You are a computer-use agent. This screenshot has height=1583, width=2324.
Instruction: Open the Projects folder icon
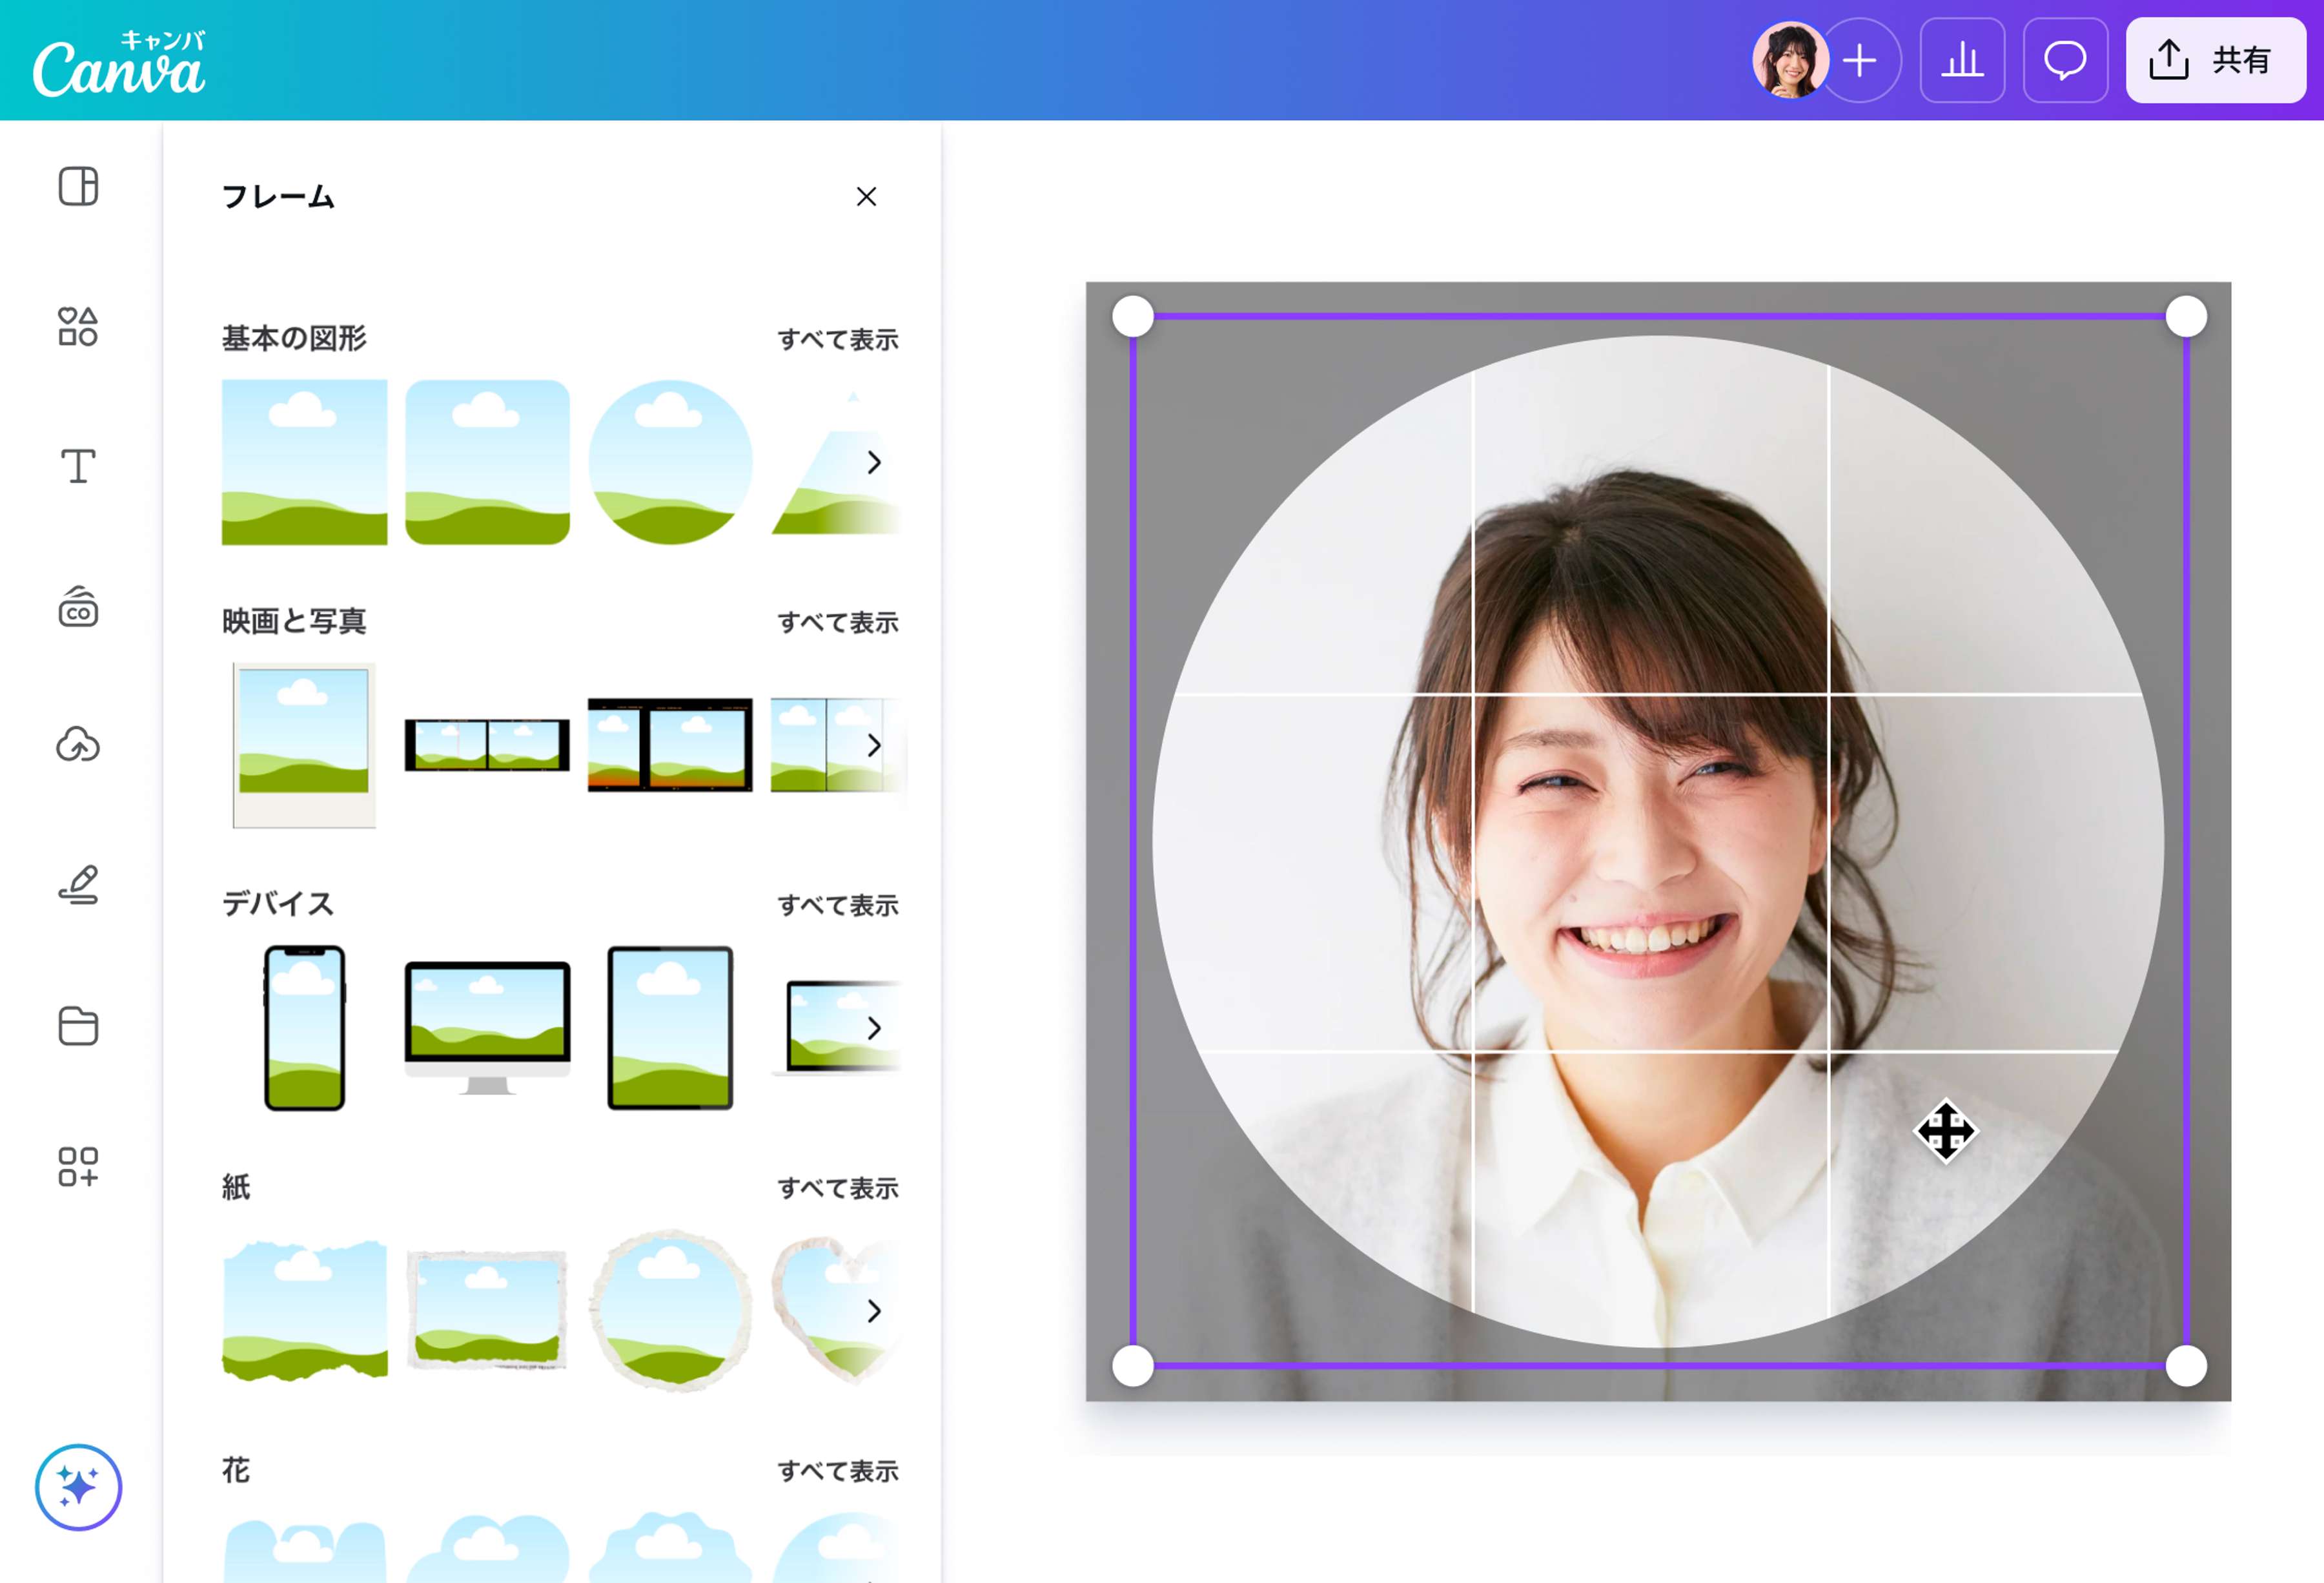(x=78, y=1026)
